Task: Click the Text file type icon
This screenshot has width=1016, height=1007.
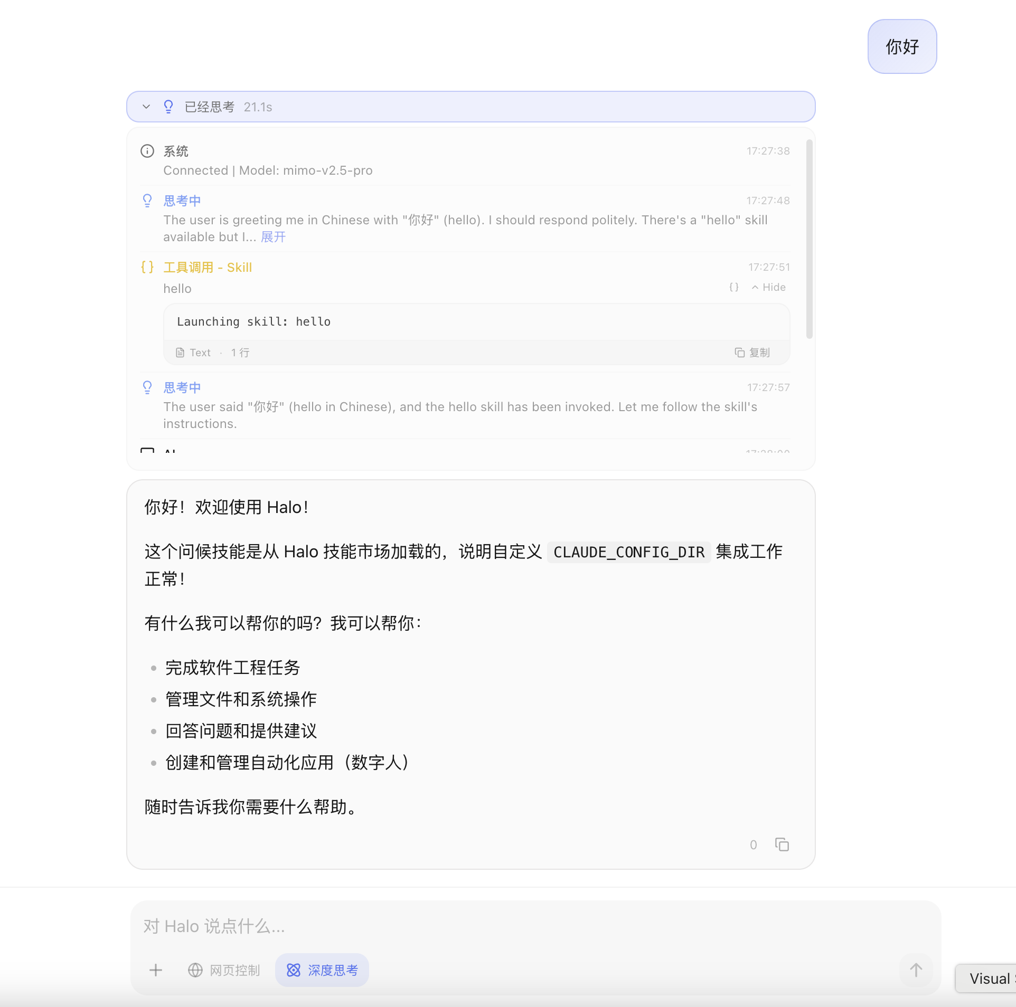Action: coord(180,353)
